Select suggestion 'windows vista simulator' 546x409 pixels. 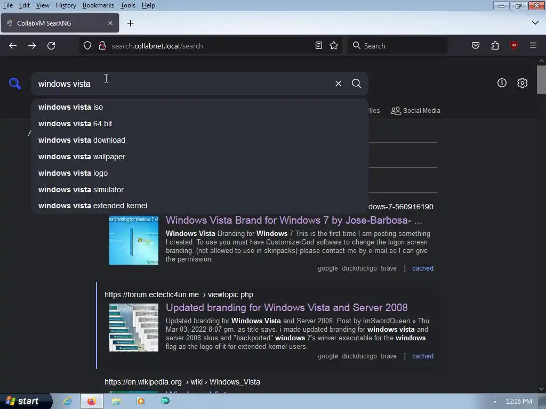point(199,190)
